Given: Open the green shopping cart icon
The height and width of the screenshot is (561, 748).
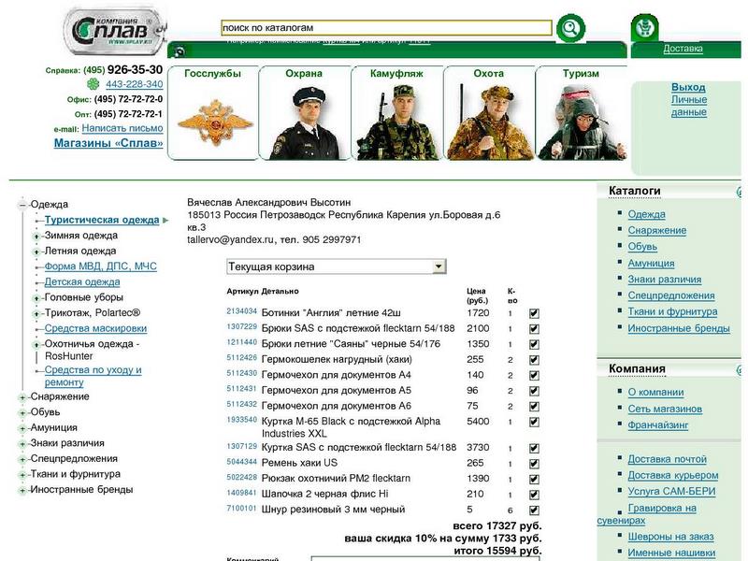Looking at the screenshot, I should point(644,28).
